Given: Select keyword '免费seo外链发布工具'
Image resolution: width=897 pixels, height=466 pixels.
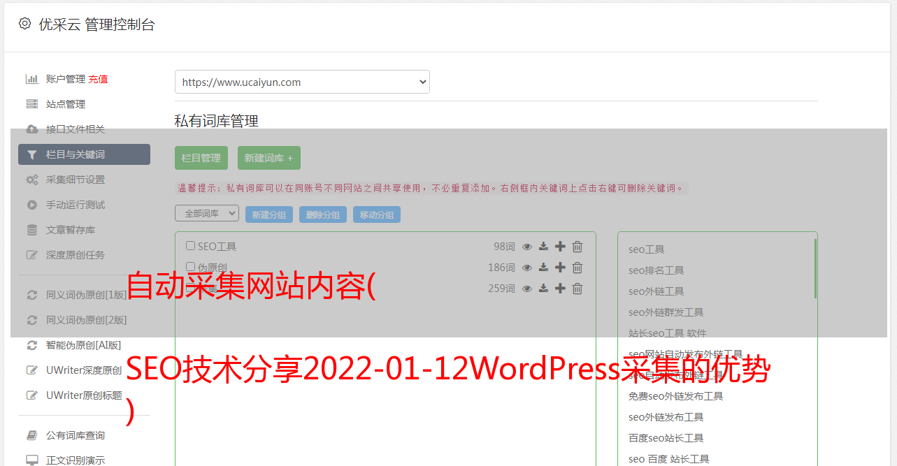Looking at the screenshot, I should [x=676, y=396].
